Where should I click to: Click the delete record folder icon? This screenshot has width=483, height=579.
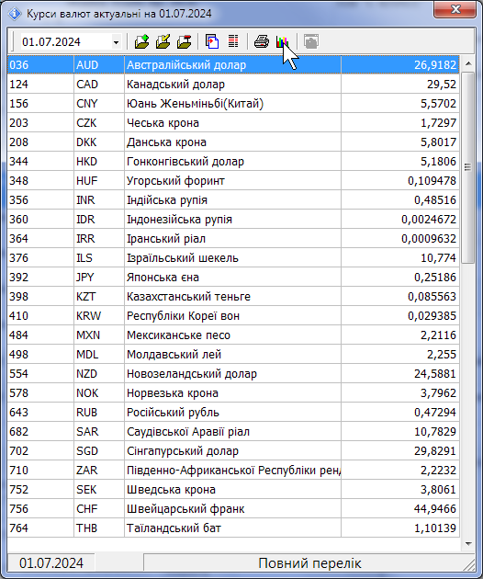click(184, 41)
